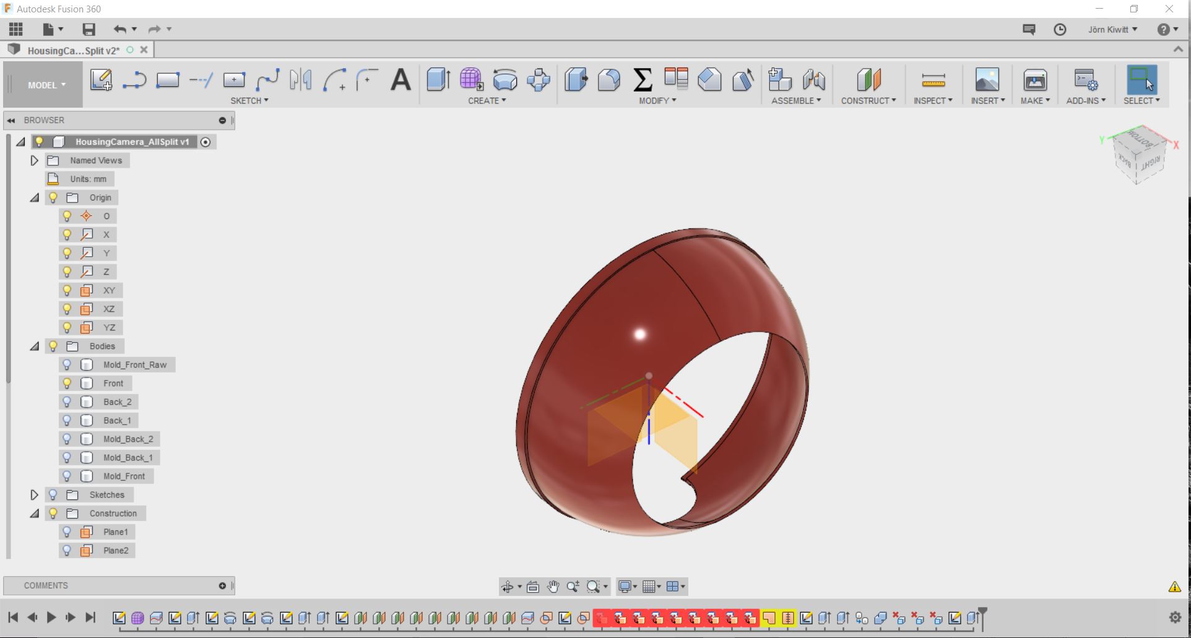Toggle visibility of Plane1
This screenshot has width=1191, height=638.
67,532
